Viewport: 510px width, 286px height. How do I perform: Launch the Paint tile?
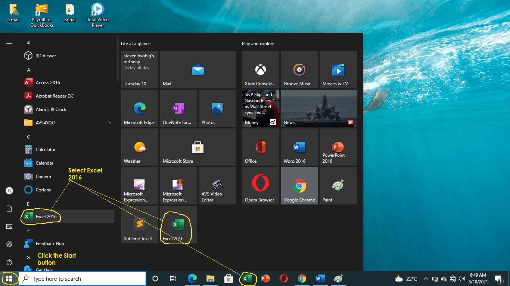[338, 186]
